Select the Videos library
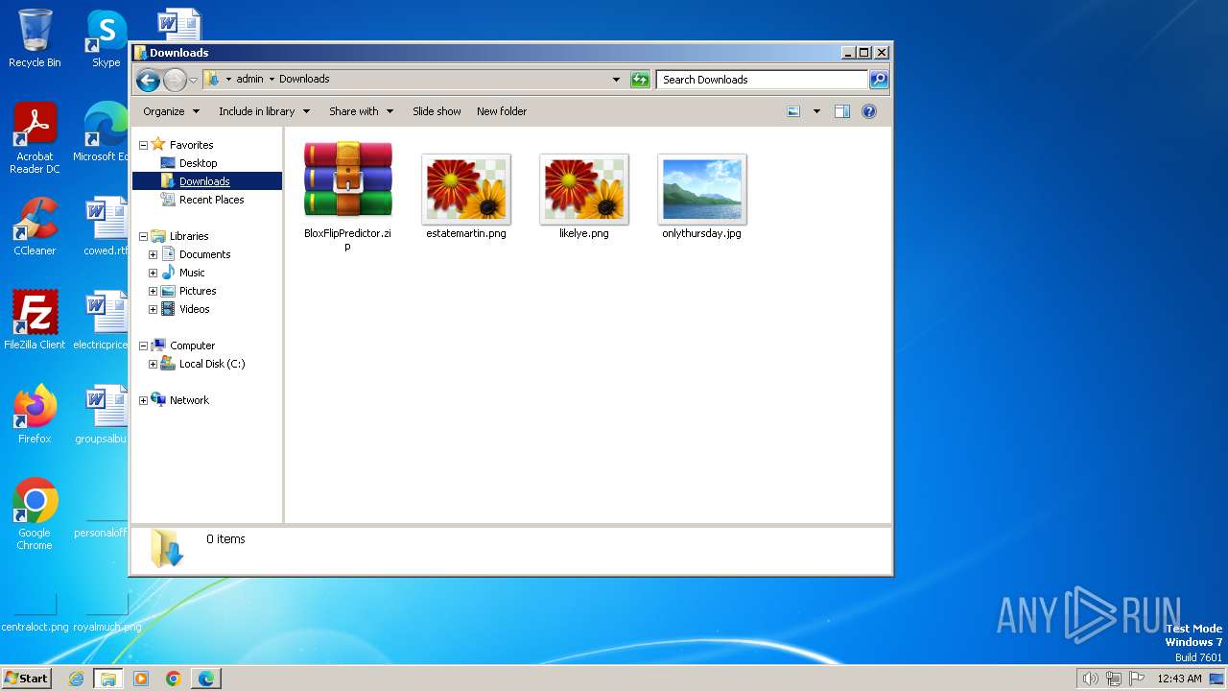This screenshot has height=691, width=1228. coord(194,309)
